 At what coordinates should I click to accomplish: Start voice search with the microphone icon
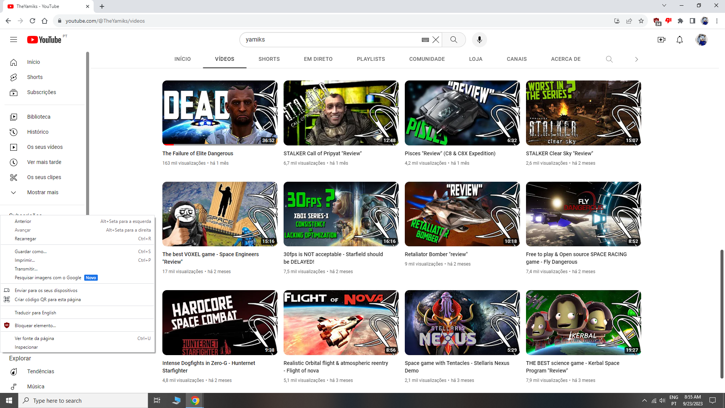(x=480, y=40)
